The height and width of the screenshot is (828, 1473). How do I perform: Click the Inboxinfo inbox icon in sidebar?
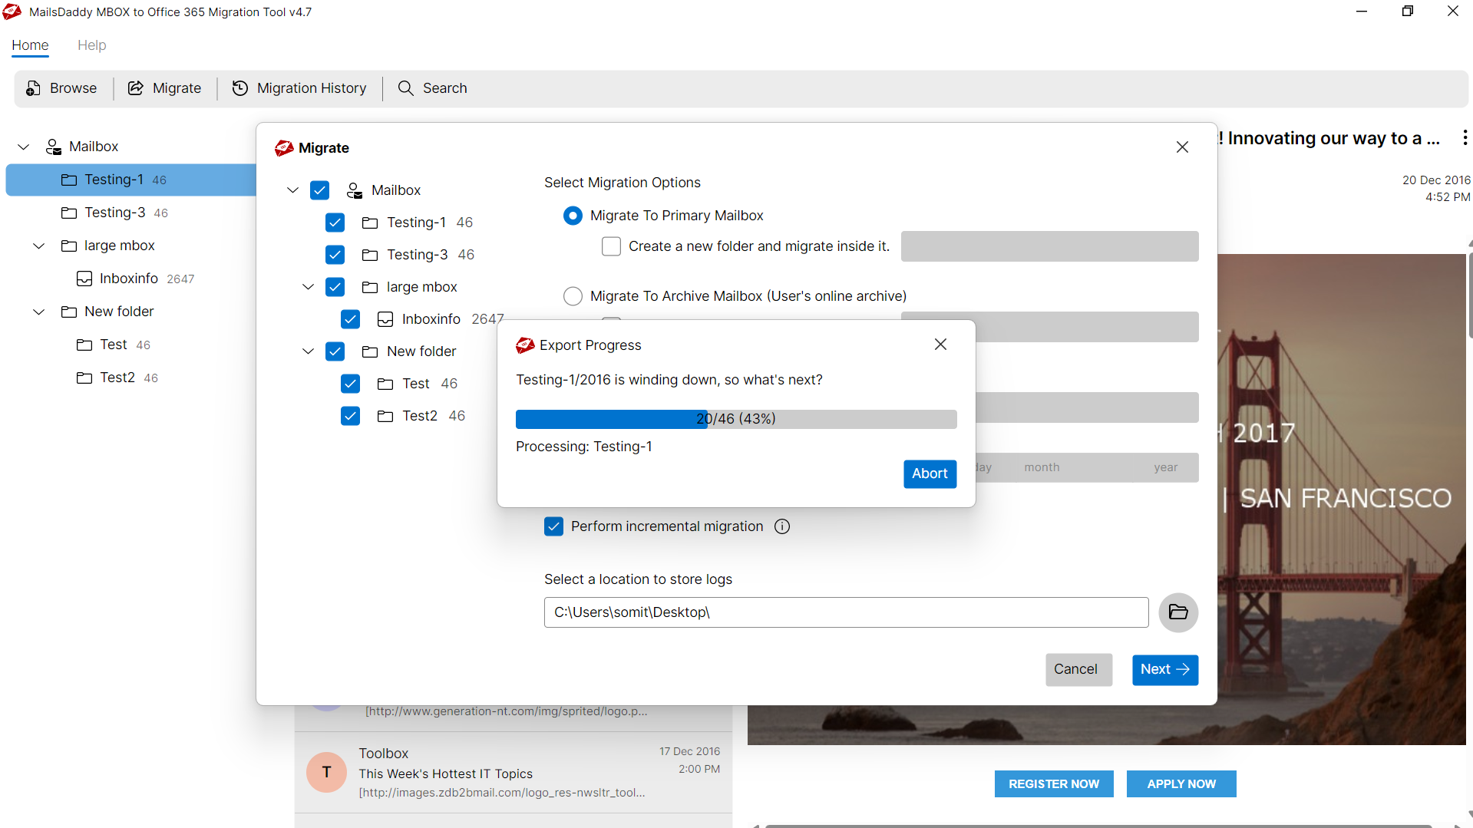(x=84, y=279)
